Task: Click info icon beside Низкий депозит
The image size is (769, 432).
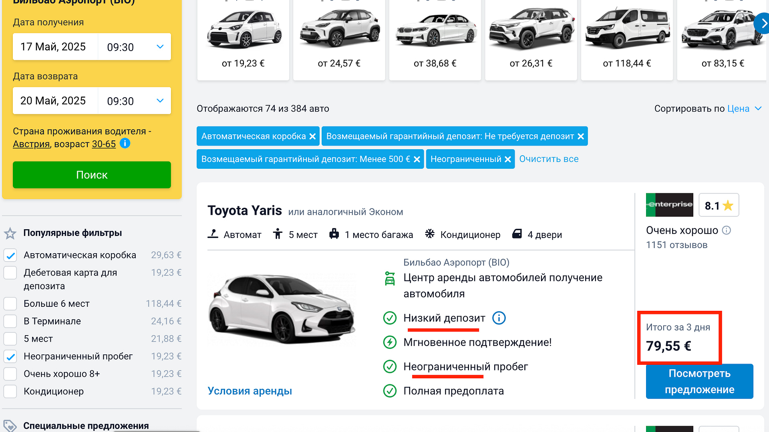Action: [x=499, y=318]
